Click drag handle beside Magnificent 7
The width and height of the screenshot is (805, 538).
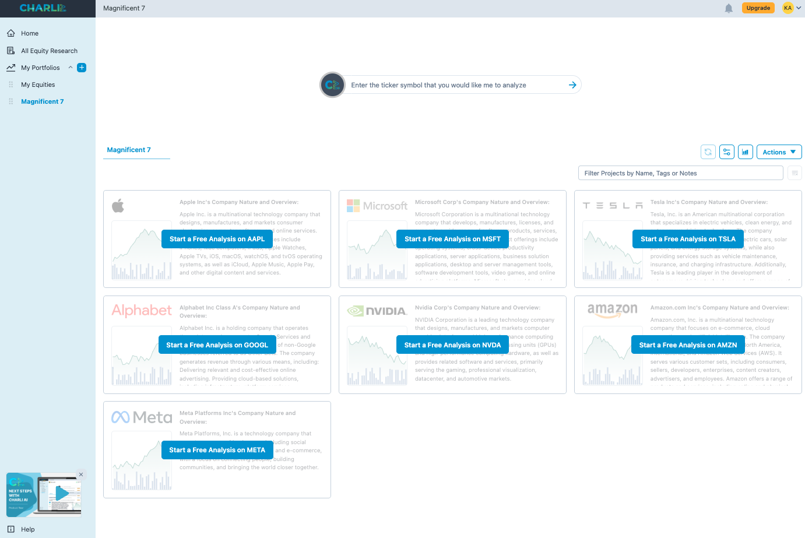pos(10,101)
